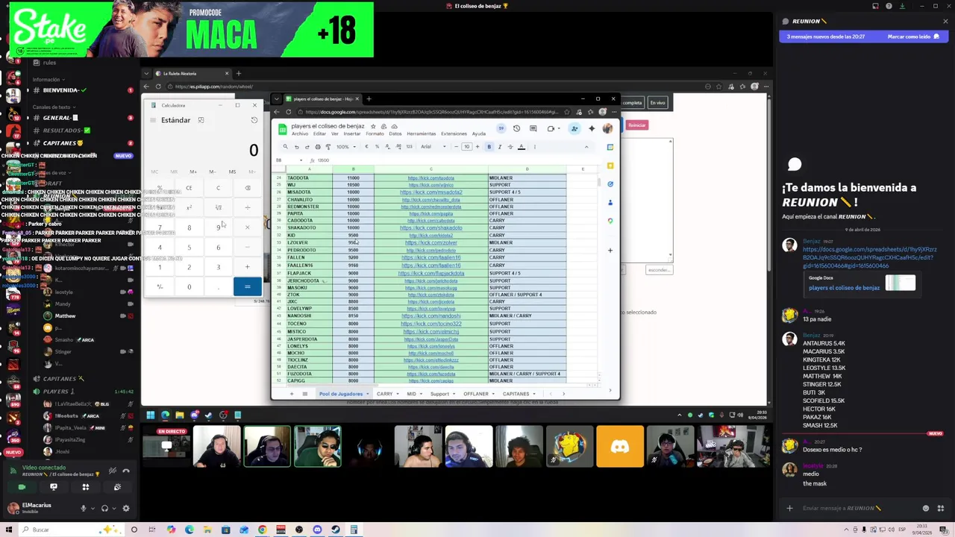Deafen with the headphones icon
This screenshot has height=537, width=955.
[104, 508]
